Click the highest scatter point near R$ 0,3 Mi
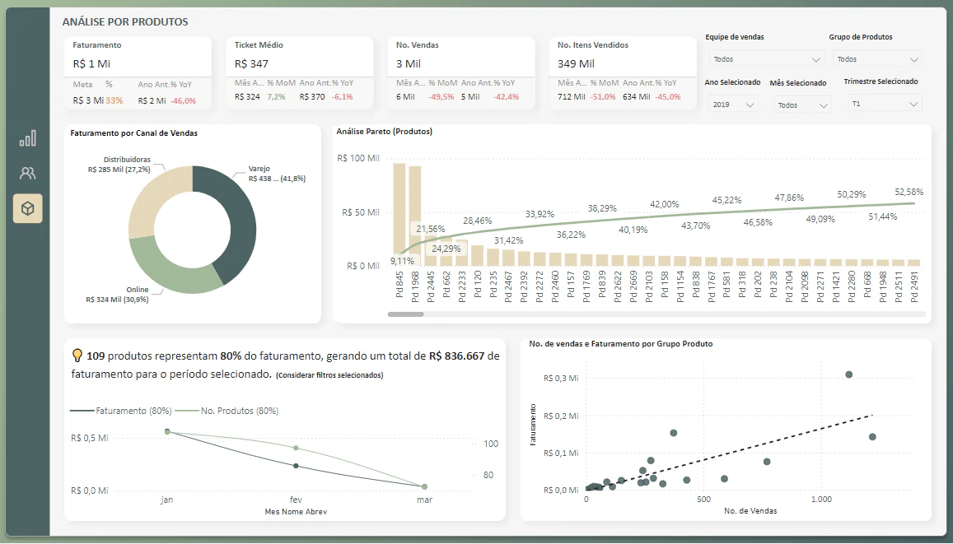The height and width of the screenshot is (544, 953). [x=849, y=374]
